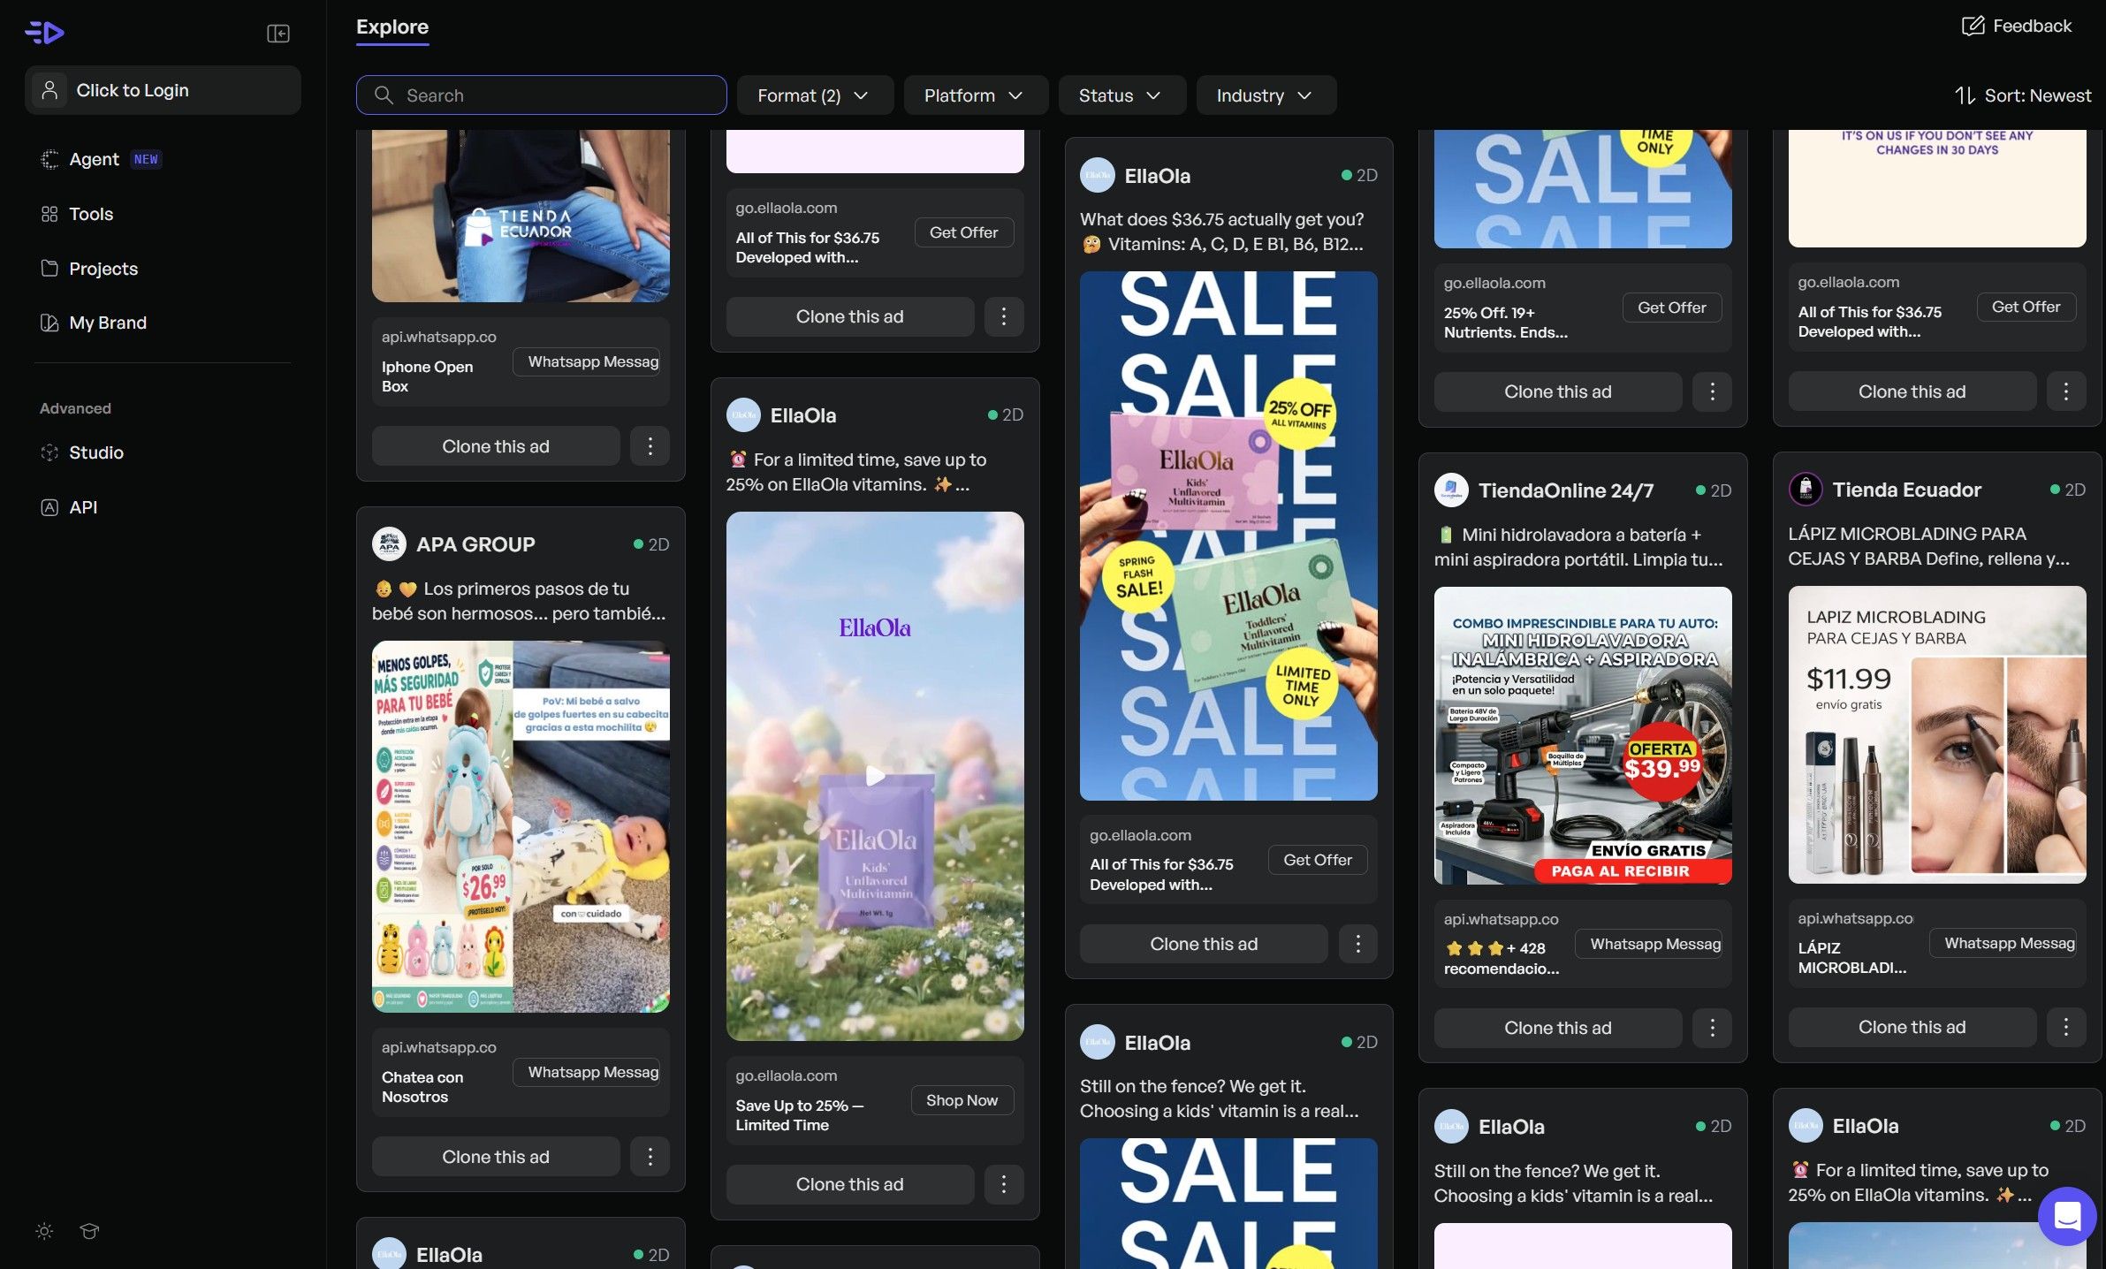Expand the Format (2) filter dropdown
This screenshot has width=2106, height=1269.
pos(815,95)
